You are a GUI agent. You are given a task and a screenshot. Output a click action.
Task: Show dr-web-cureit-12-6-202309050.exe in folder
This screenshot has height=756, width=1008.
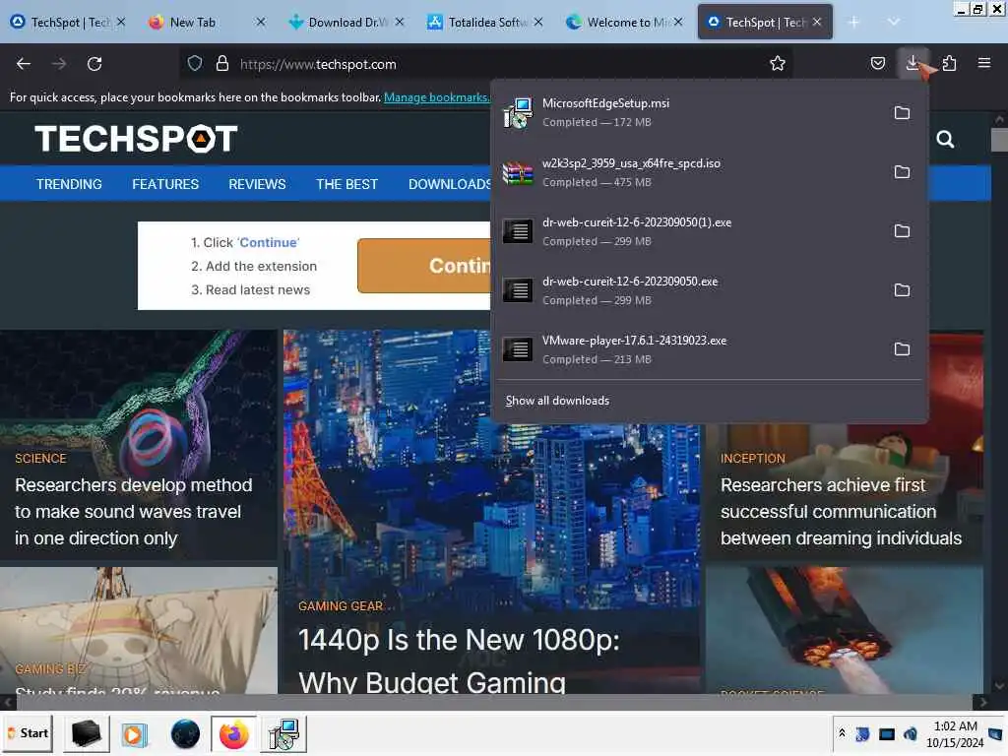tap(902, 290)
